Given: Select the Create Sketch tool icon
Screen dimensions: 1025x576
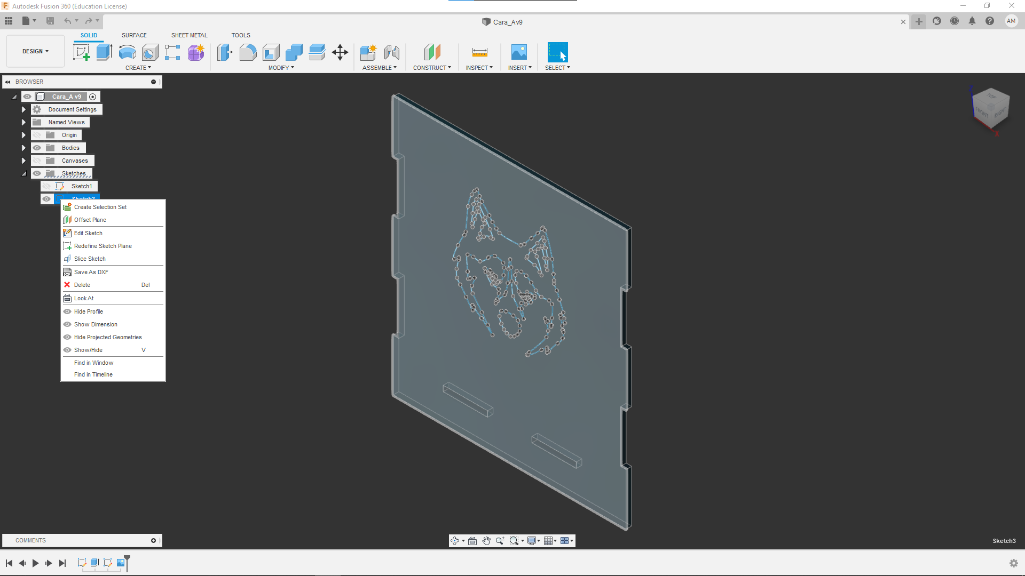Looking at the screenshot, I should point(81,52).
